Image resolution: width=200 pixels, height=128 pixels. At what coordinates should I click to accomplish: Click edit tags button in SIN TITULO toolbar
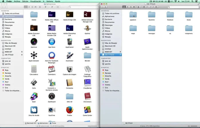pos(156,7)
